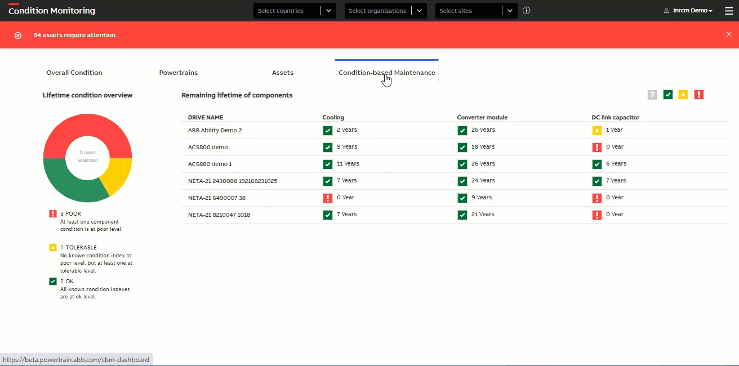The height and width of the screenshot is (366, 739).
Task: Open drive ABB Ability Demo 2
Action: (x=215, y=130)
